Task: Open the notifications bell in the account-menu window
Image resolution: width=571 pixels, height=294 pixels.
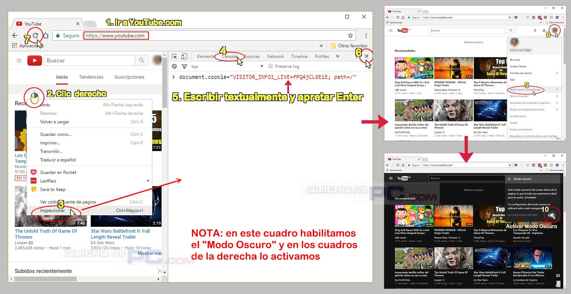Action: [x=544, y=31]
